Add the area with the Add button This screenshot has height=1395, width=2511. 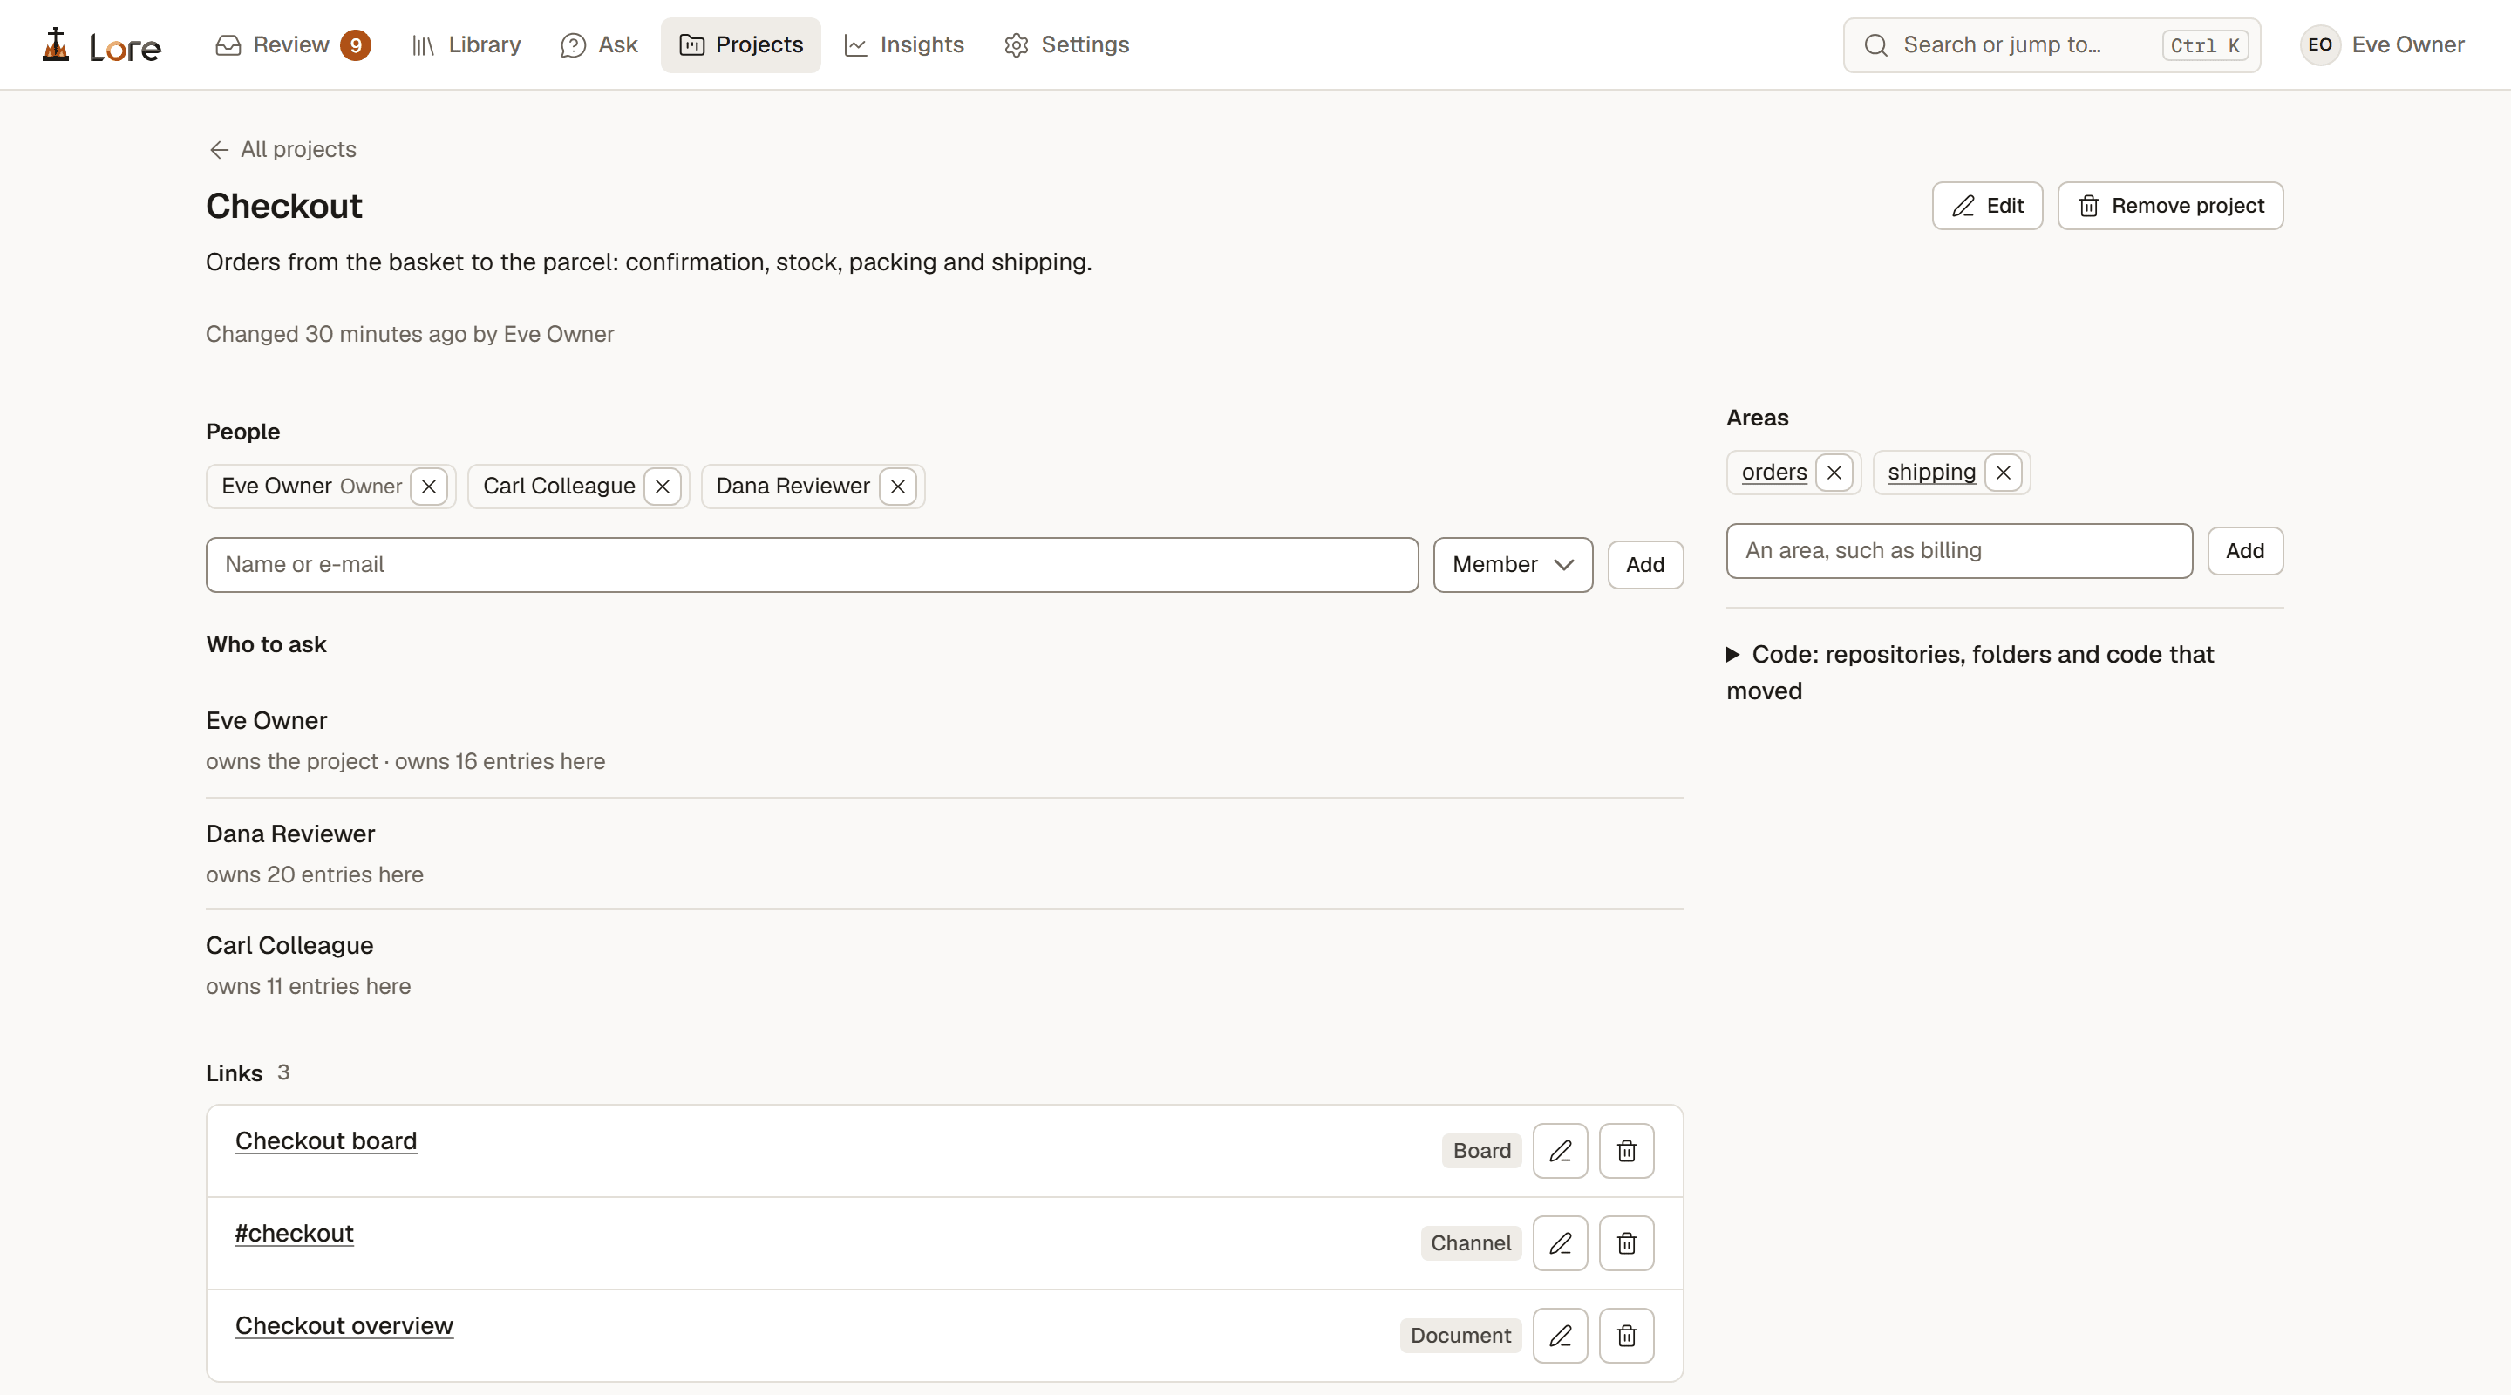[x=2245, y=551]
